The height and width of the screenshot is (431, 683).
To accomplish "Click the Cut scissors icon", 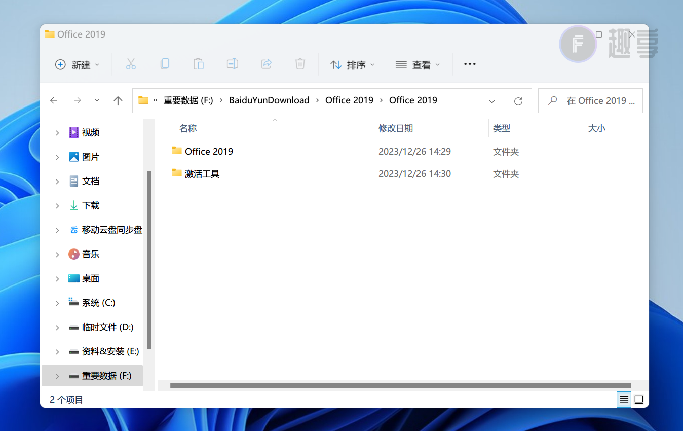I will click(131, 64).
